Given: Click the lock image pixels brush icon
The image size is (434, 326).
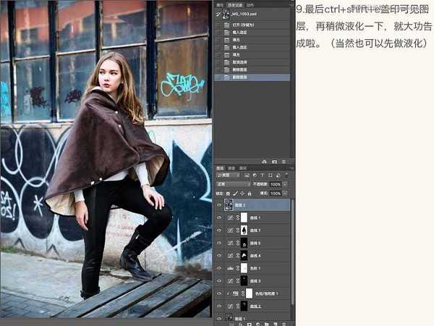Looking at the screenshot, I should coord(234,194).
